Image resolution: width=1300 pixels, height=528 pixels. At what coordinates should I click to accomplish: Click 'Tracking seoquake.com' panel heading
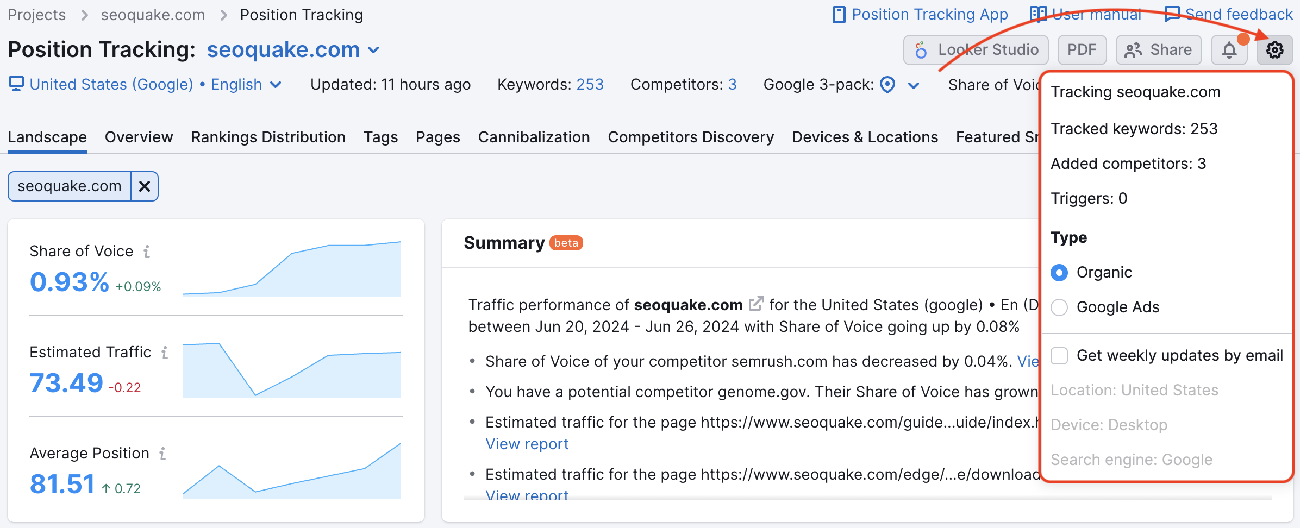[x=1136, y=92]
